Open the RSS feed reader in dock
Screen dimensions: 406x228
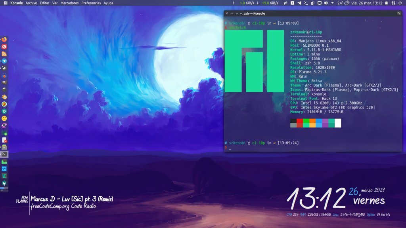click(x=4, y=54)
